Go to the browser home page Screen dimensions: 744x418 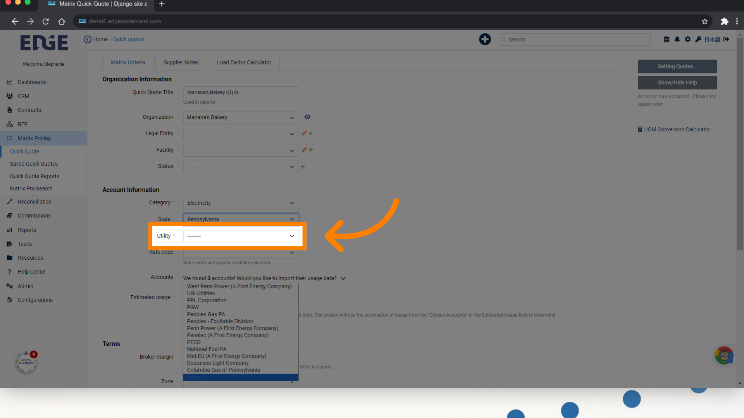pyautogui.click(x=62, y=21)
